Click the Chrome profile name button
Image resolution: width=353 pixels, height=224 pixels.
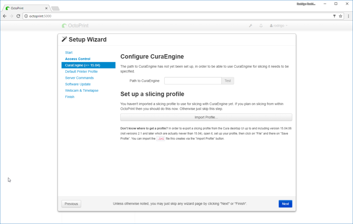[306, 4]
